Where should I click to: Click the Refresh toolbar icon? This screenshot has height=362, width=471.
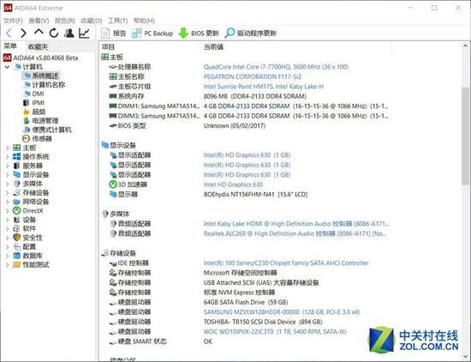(54, 33)
